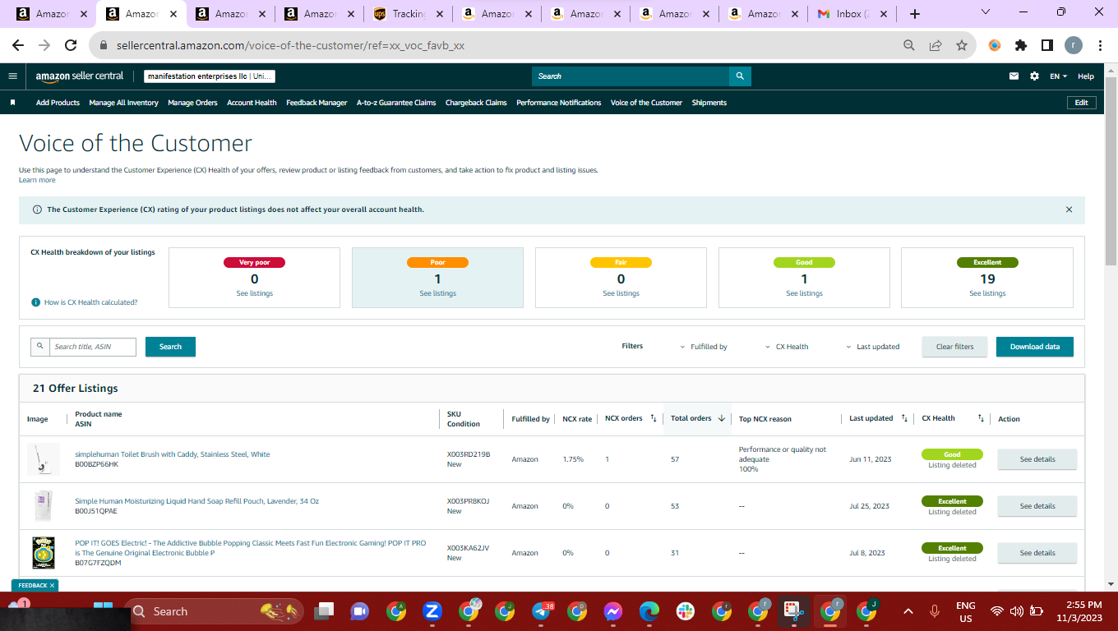This screenshot has width=1118, height=631.
Task: Click the Search title, ASIN input field
Action: pyautogui.click(x=92, y=347)
